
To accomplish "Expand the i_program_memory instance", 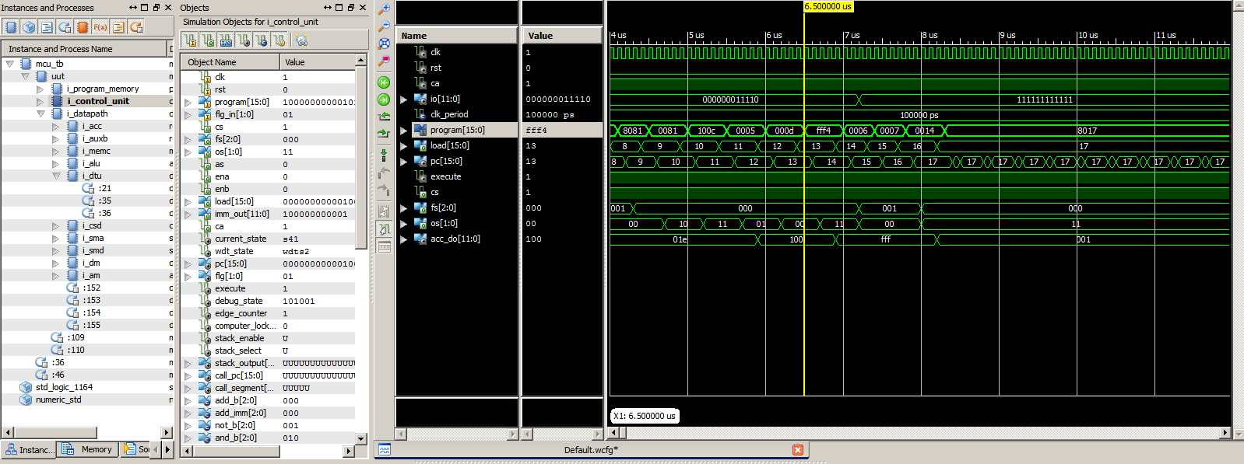I will click(40, 89).
